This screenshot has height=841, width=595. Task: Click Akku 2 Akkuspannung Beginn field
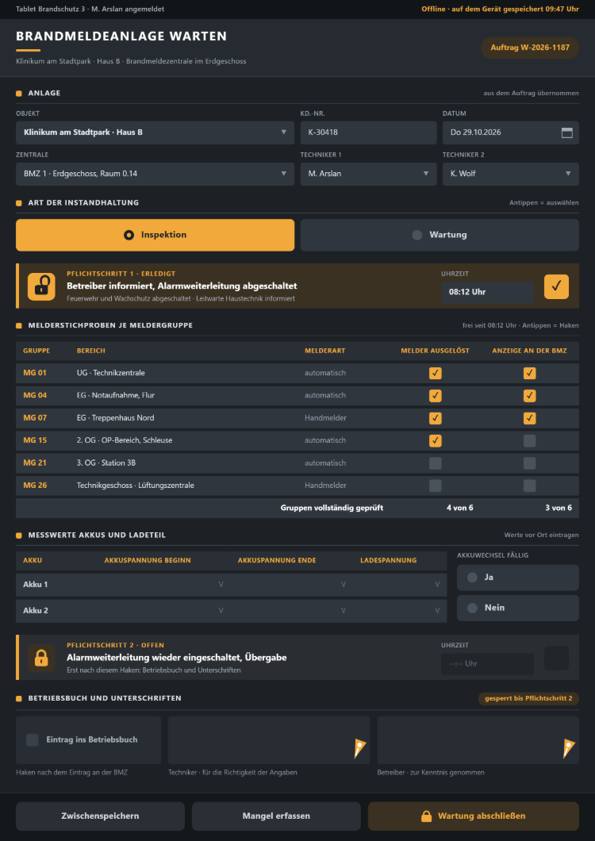click(163, 610)
